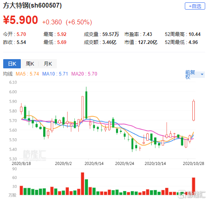Click the current price ¥5.900
208x201 pixels.
click(20, 20)
